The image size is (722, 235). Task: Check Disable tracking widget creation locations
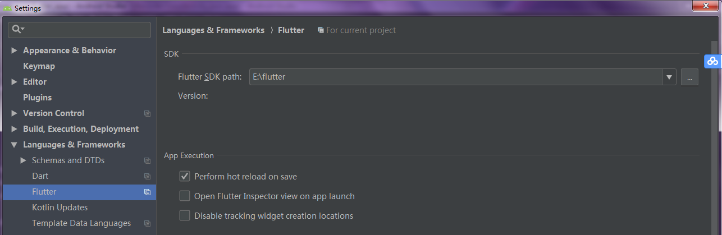[185, 215]
